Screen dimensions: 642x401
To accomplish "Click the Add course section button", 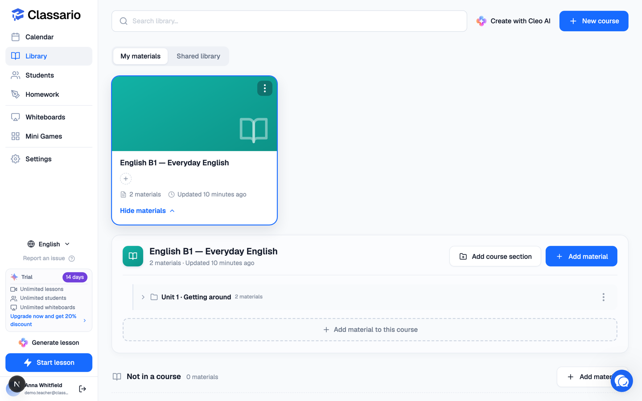I will (495, 256).
